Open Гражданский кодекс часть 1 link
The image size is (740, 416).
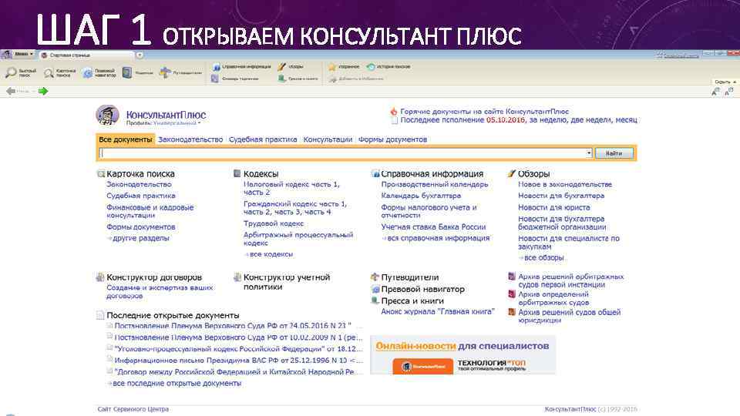[295, 204]
